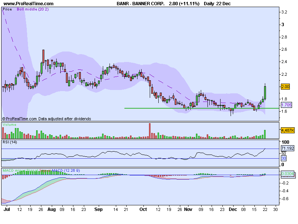Click the Sep month label on date axis

[98, 209]
